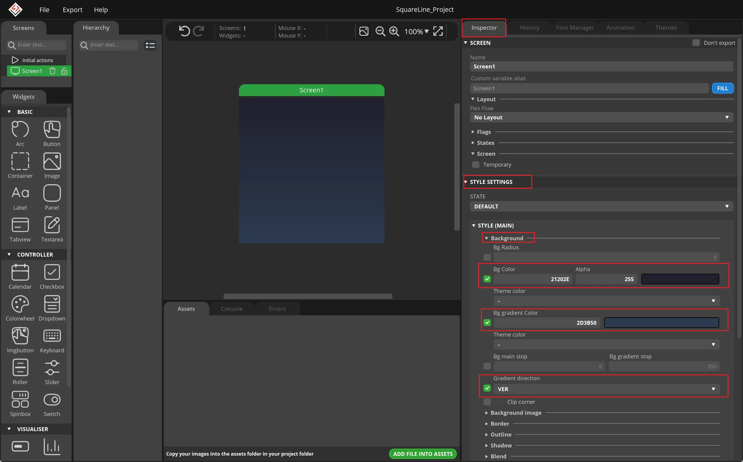Viewport: 743px width, 462px height.
Task: Open the Bg gradient Color swatch
Action: click(662, 323)
